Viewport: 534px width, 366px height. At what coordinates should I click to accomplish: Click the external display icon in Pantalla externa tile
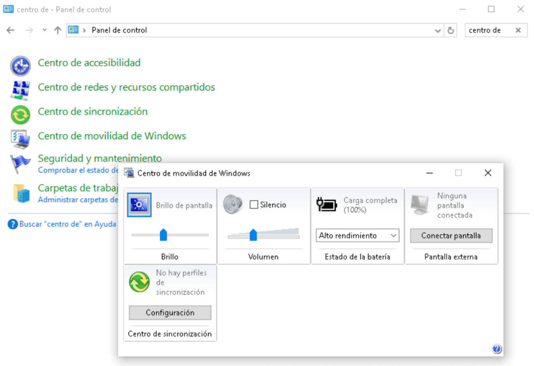[419, 205]
